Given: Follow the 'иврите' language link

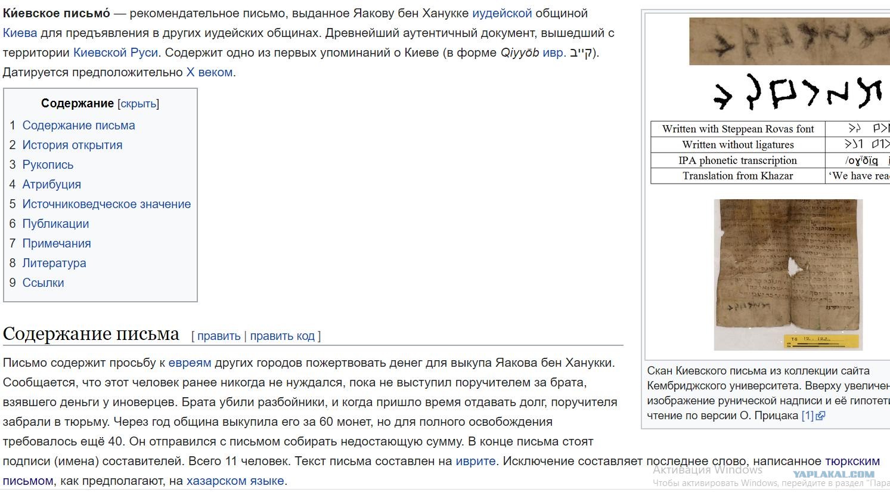Looking at the screenshot, I should pyautogui.click(x=476, y=461).
